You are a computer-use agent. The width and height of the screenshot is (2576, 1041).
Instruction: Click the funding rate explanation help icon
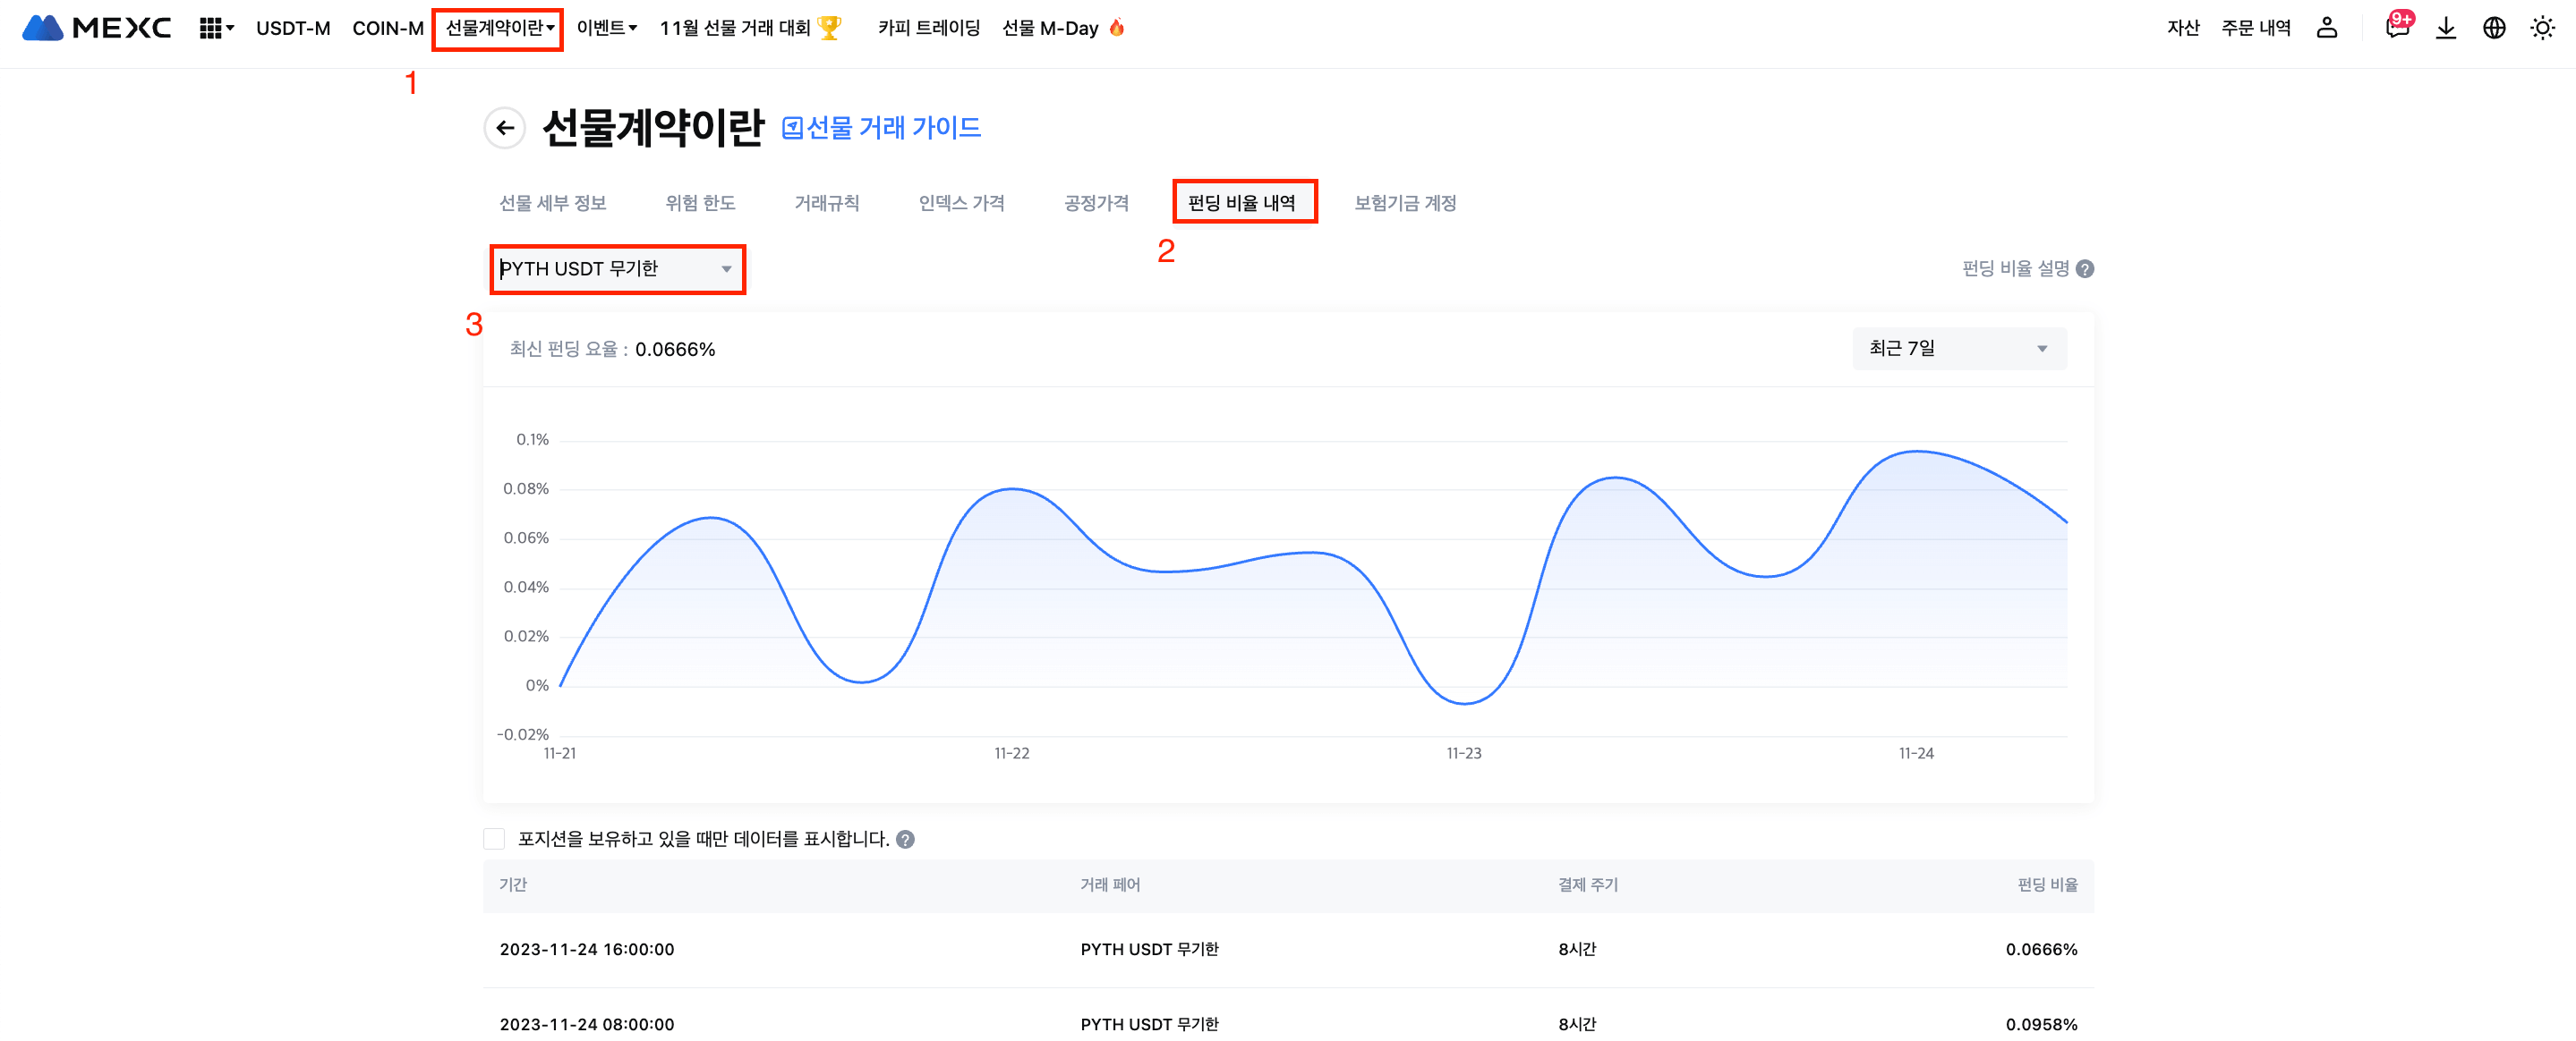2085,268
